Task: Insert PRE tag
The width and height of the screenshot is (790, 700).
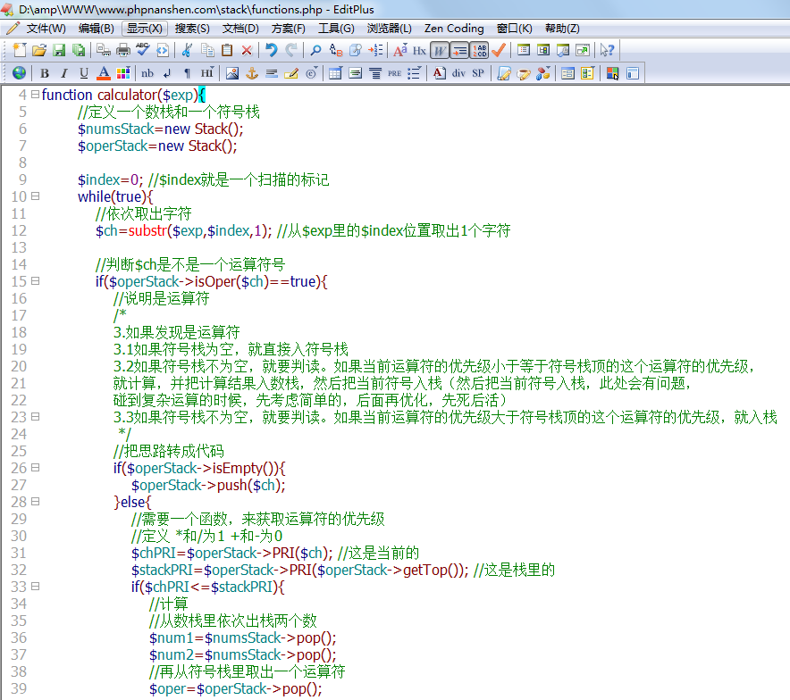Action: click(x=394, y=73)
